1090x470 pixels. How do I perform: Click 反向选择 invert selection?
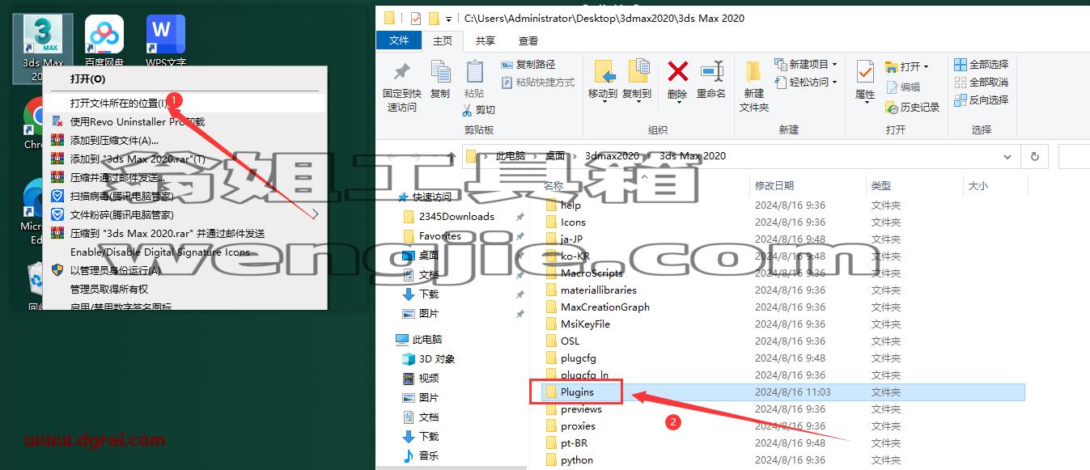[x=981, y=100]
